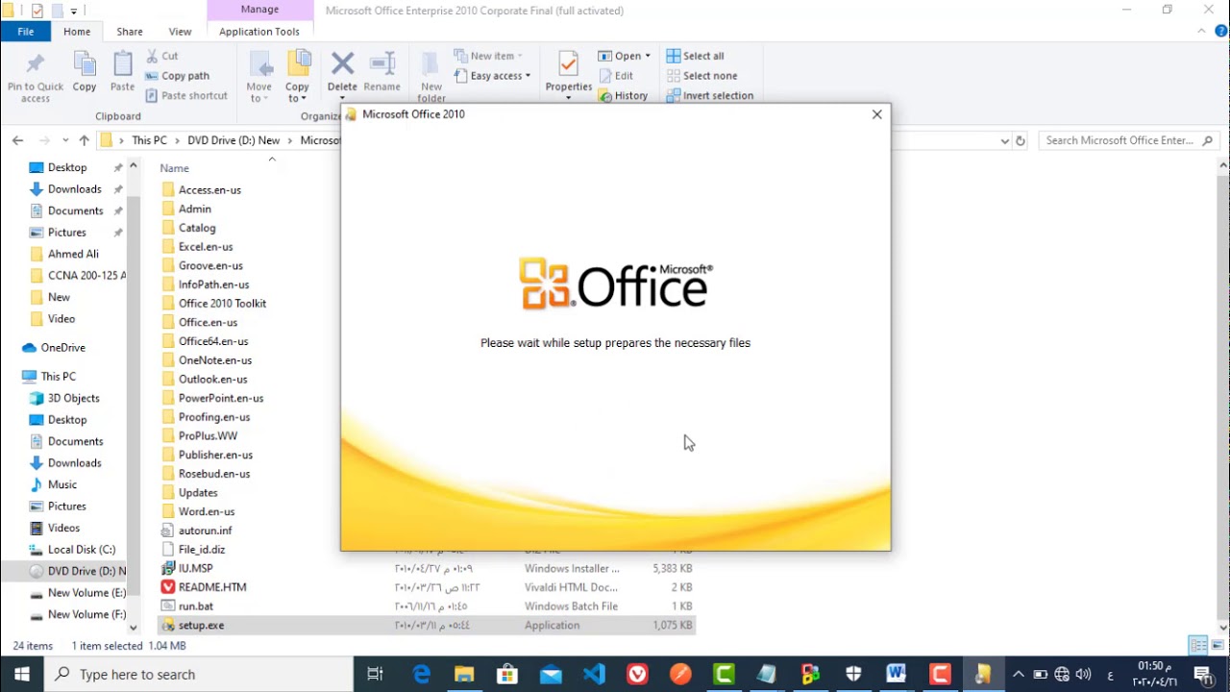Switch to large icons view button

click(x=1218, y=646)
